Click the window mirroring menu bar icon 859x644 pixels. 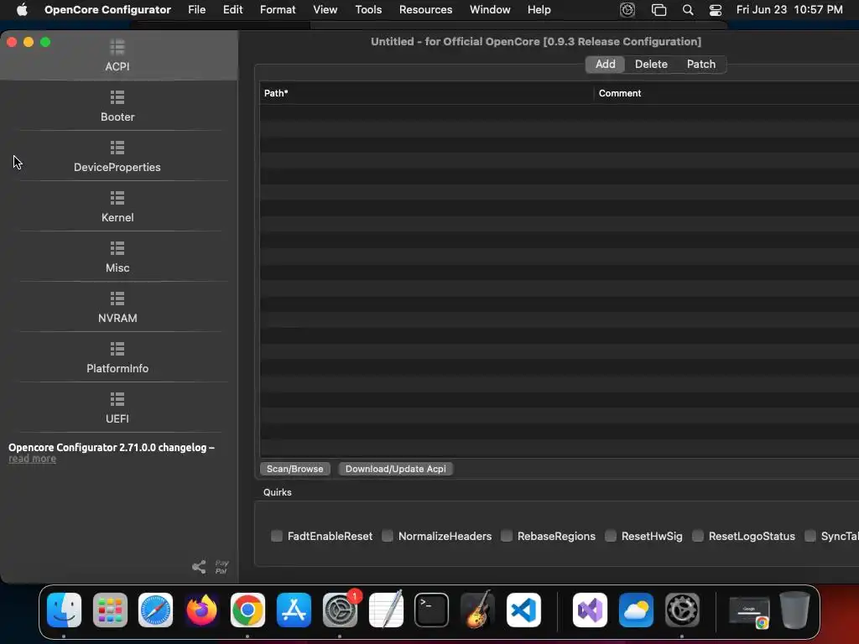[659, 10]
